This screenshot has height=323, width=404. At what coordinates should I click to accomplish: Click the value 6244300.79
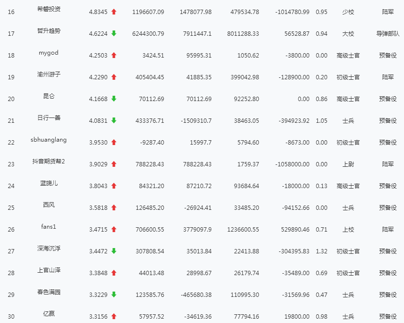click(148, 34)
